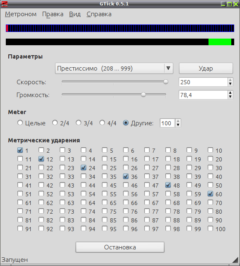Enable accent checkbox 96
240x266 pixels.
(x=126, y=229)
